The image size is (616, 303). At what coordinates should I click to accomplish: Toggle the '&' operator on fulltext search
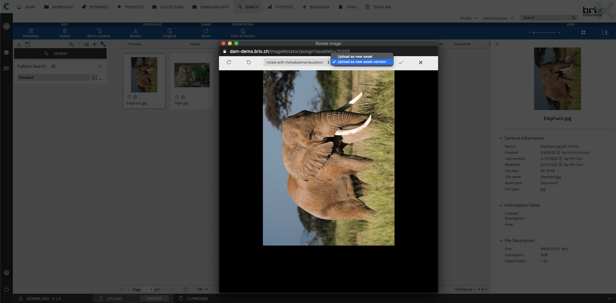coord(94,77)
